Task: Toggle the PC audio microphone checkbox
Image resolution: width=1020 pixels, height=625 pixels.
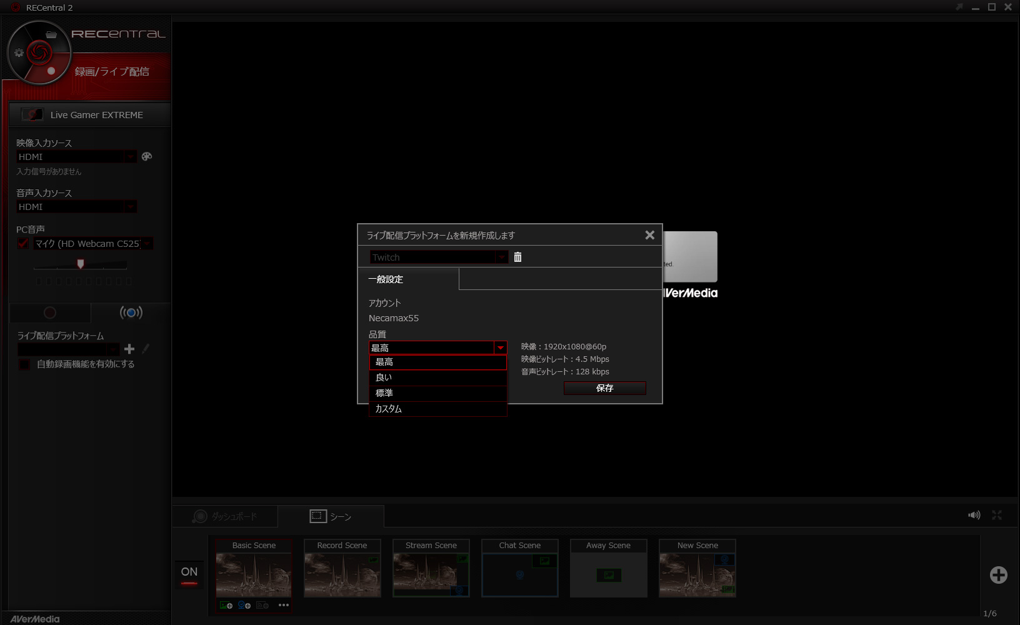Action: coord(23,244)
